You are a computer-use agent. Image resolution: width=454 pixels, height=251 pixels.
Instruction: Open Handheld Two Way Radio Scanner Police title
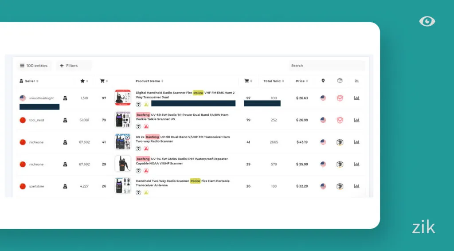pos(183,183)
